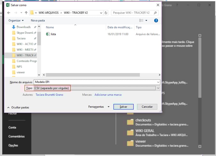
Task: Open checkouts folder in Excel backstage
Action: pos(157,122)
